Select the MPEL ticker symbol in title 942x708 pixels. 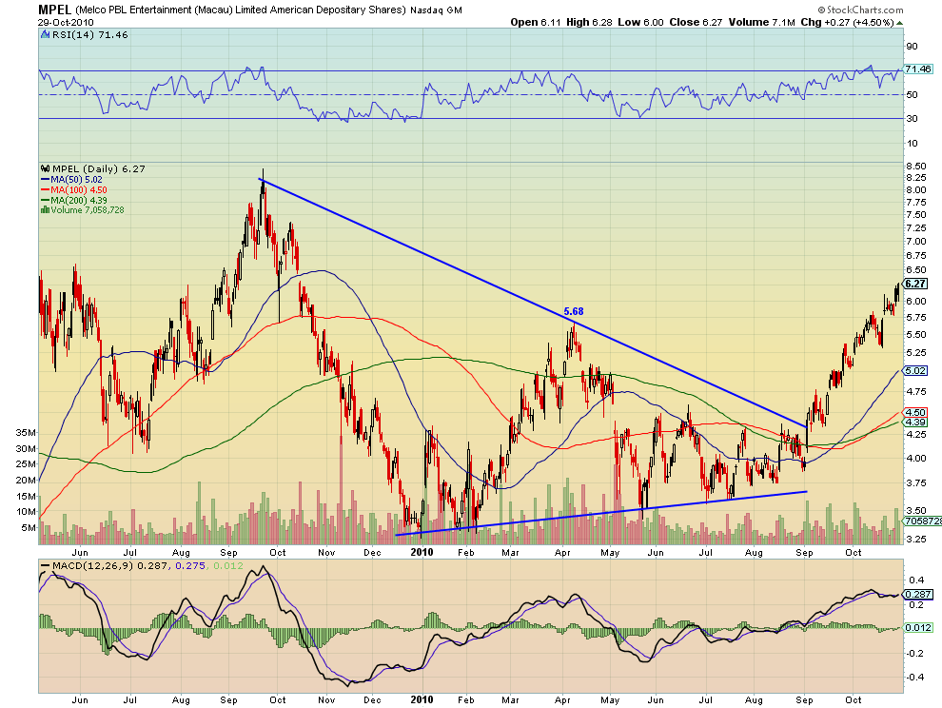pos(54,10)
